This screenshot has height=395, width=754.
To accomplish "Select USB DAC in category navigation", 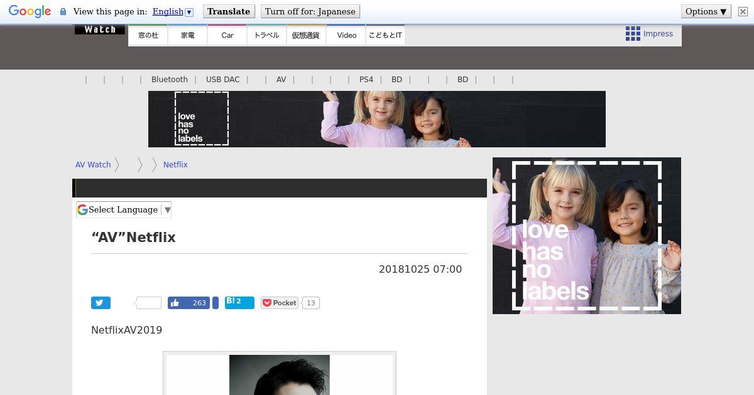I will tap(222, 80).
